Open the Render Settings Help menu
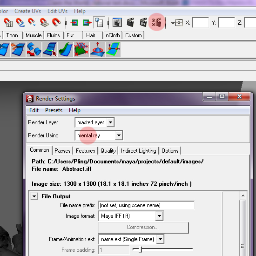Screen dimensions: 256x256 pyautogui.click(x=74, y=110)
